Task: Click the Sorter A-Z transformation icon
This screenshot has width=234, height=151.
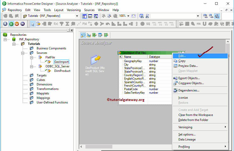Action: tap(137, 24)
